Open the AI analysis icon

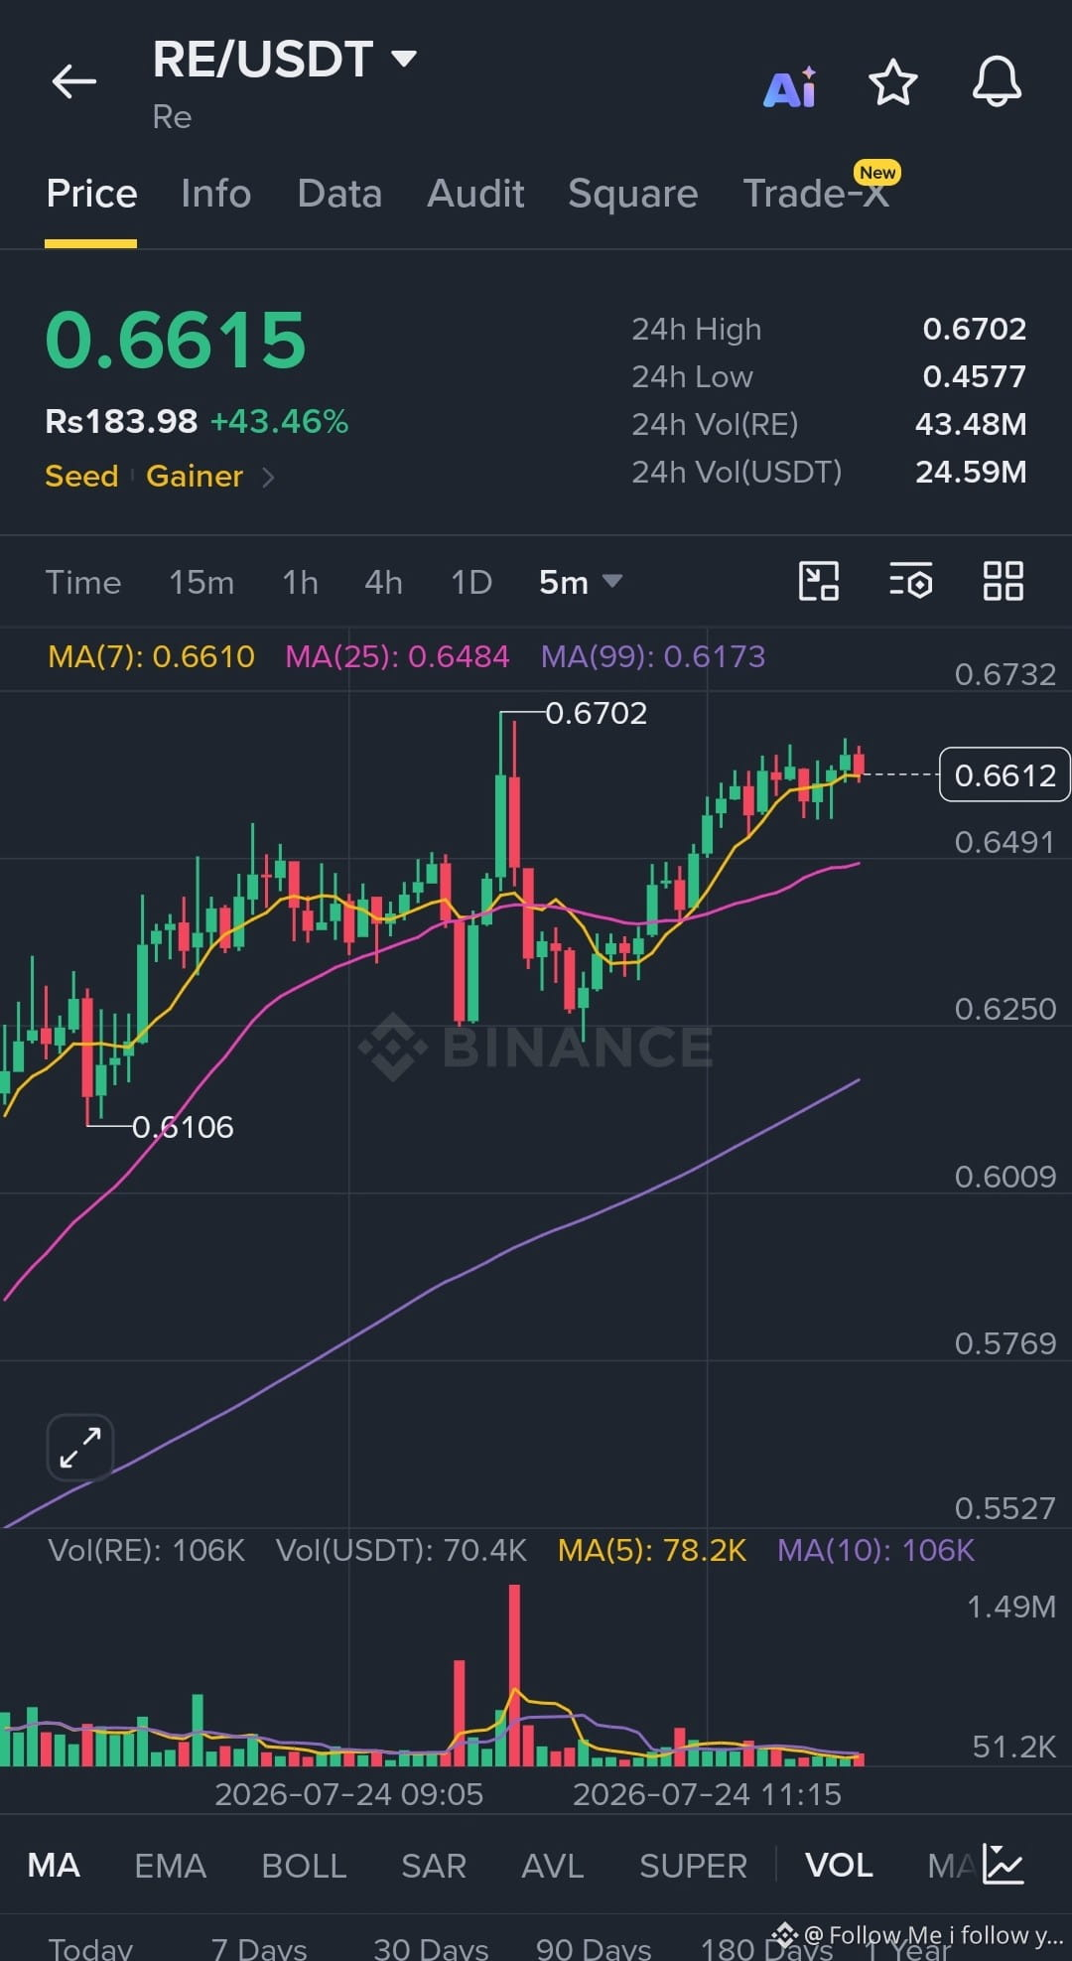coord(790,87)
